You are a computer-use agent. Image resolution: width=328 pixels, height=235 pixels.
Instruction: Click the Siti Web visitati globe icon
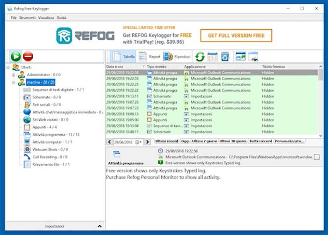[27, 119]
